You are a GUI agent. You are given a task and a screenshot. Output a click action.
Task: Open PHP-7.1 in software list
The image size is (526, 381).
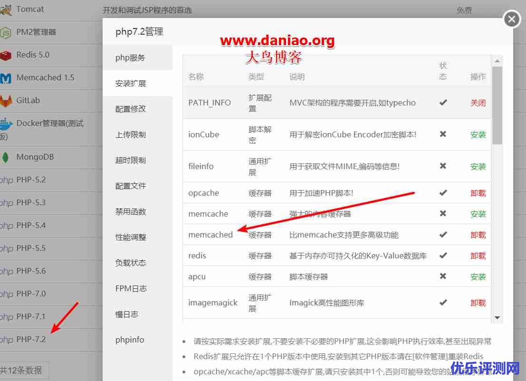[30, 316]
